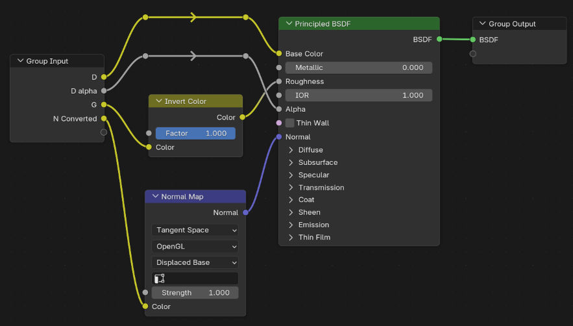
Task: Open the Tangent Space dropdown
Action: (195, 230)
